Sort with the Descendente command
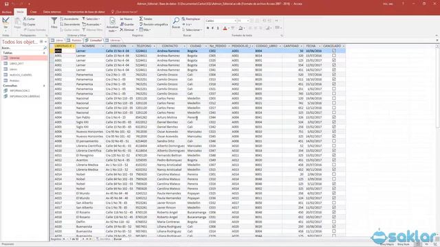The image size is (440, 247). tap(70, 25)
